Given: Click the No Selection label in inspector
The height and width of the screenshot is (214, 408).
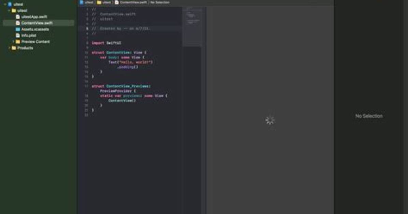Looking at the screenshot, I should [x=369, y=116].
